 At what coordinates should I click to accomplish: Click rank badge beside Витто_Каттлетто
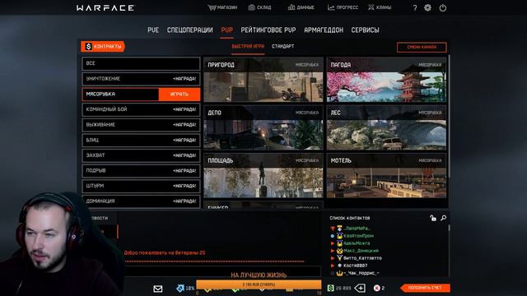[340, 258]
